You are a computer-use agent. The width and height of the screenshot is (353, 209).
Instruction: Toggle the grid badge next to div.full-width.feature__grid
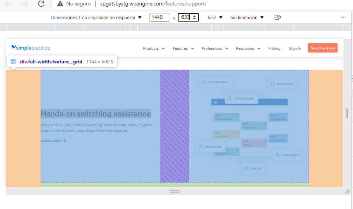(13, 61)
